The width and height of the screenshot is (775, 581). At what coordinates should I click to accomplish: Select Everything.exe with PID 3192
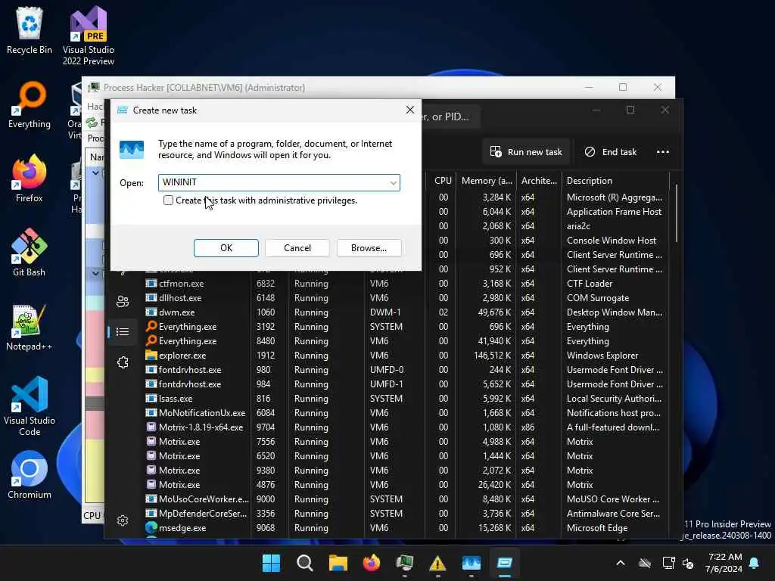tap(406, 327)
